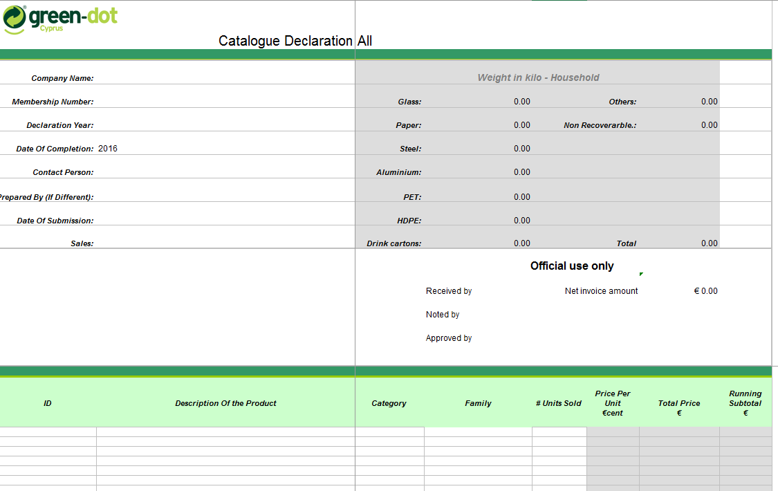Click the Price Per Unit €cent header

(613, 403)
